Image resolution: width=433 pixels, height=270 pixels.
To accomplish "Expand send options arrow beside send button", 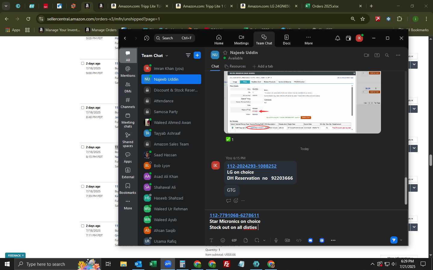I will pyautogui.click(x=401, y=240).
